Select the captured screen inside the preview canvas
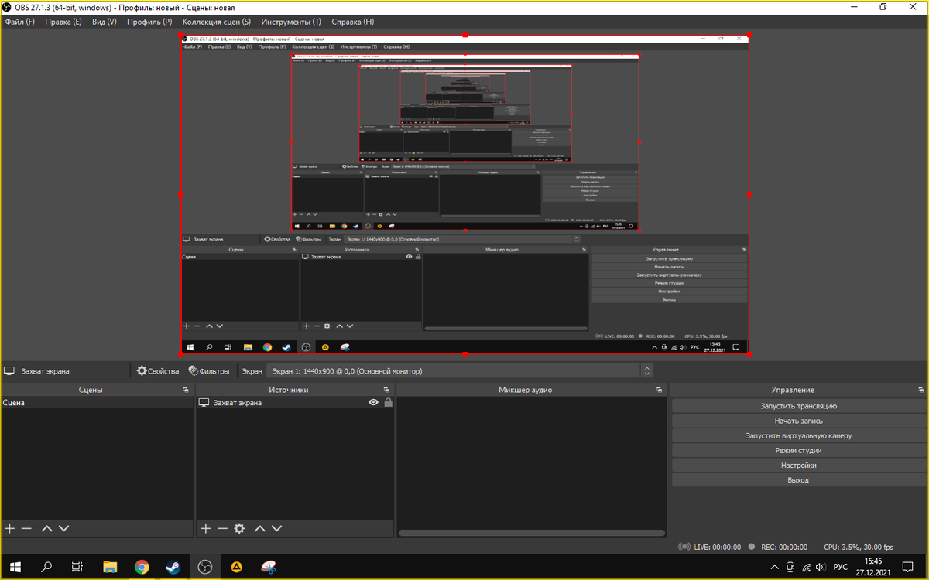This screenshot has height=580, width=929. coord(464,194)
